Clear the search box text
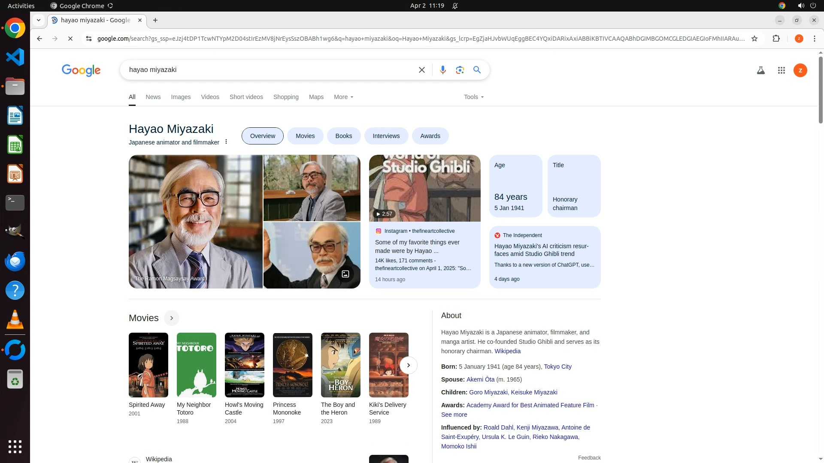Screen dimensions: 824x463 (x=421, y=70)
